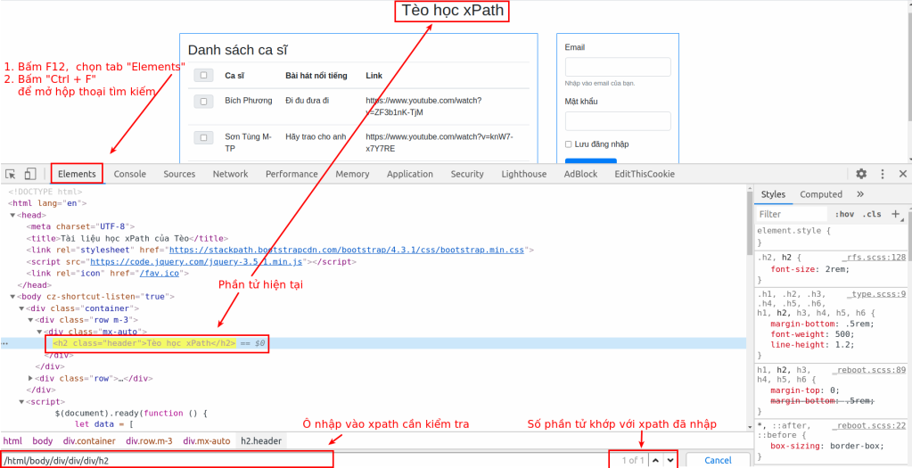Viewport: 912px width, 468px height.
Task: Select the html lang en row
Action: (47, 203)
